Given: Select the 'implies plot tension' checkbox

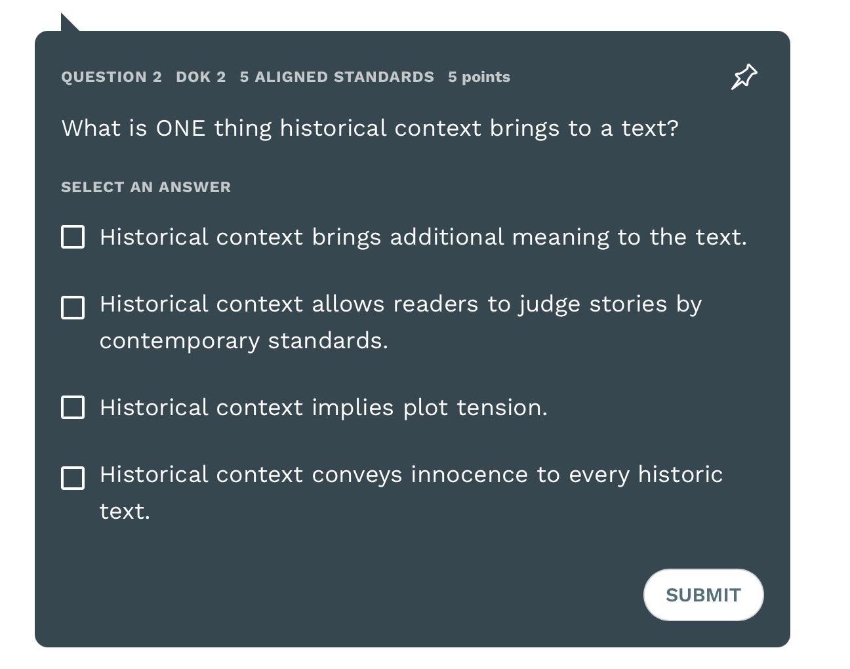Looking at the screenshot, I should click(x=73, y=407).
